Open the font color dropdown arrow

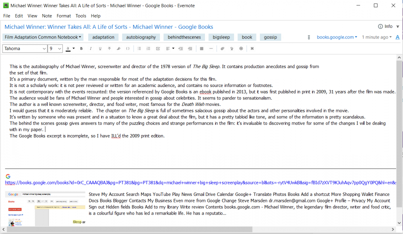point(73,48)
